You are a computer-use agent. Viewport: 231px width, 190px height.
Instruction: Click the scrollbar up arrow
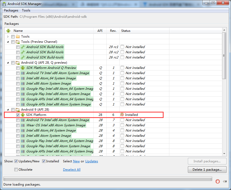tap(224, 30)
